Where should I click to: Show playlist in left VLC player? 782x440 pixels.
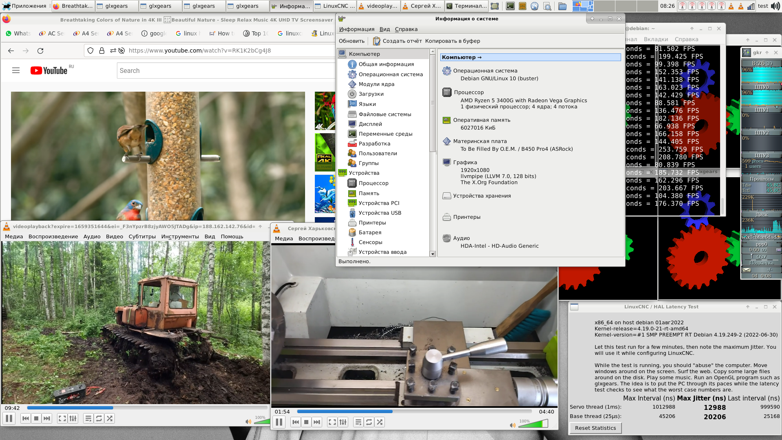(x=88, y=418)
